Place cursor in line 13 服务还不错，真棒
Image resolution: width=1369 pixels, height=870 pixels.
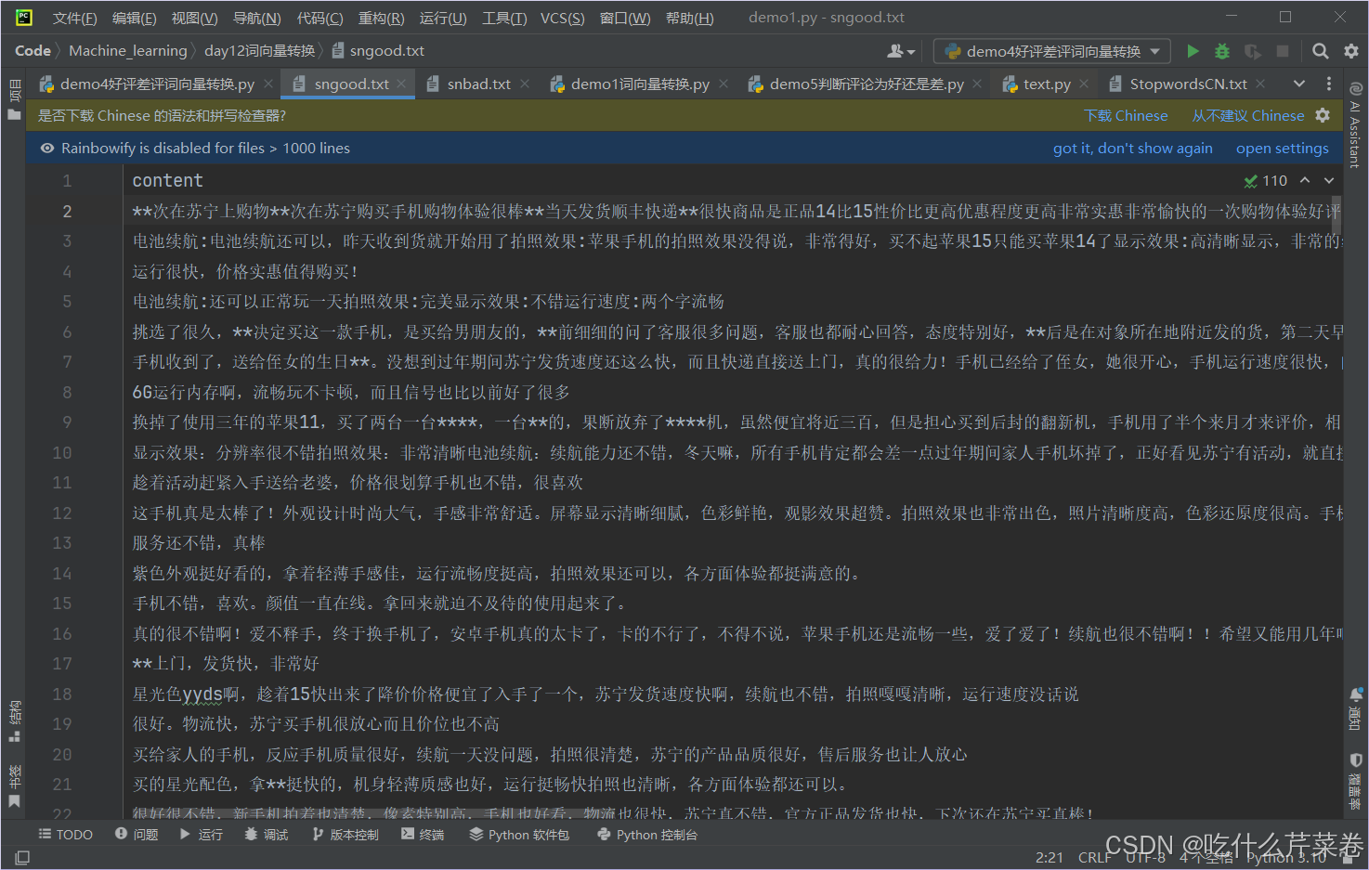point(199,543)
